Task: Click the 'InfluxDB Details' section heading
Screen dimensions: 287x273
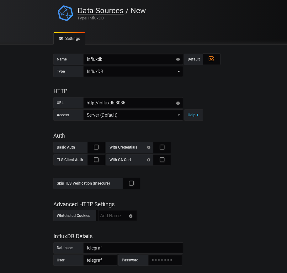Action: pyautogui.click(x=73, y=236)
